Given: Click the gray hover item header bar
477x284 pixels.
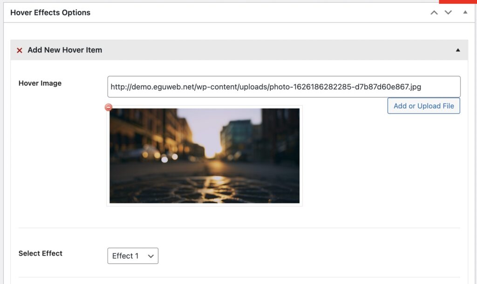Looking at the screenshot, I should 279,50.
